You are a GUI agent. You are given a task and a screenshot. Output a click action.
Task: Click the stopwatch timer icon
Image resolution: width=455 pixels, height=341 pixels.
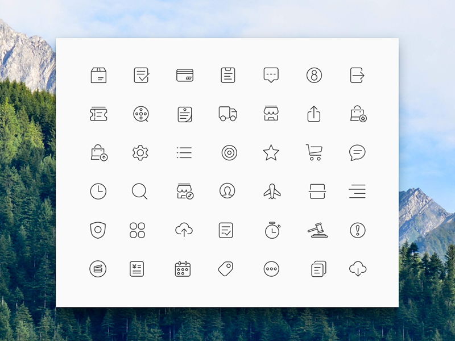pos(272,230)
